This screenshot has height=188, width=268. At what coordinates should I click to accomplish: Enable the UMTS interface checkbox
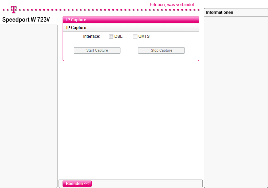(135, 36)
